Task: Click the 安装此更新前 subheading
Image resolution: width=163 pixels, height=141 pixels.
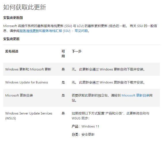Action: [x=13, y=18]
